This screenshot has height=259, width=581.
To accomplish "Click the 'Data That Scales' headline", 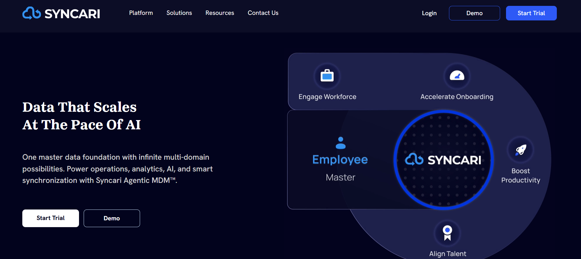I will pyautogui.click(x=81, y=116).
